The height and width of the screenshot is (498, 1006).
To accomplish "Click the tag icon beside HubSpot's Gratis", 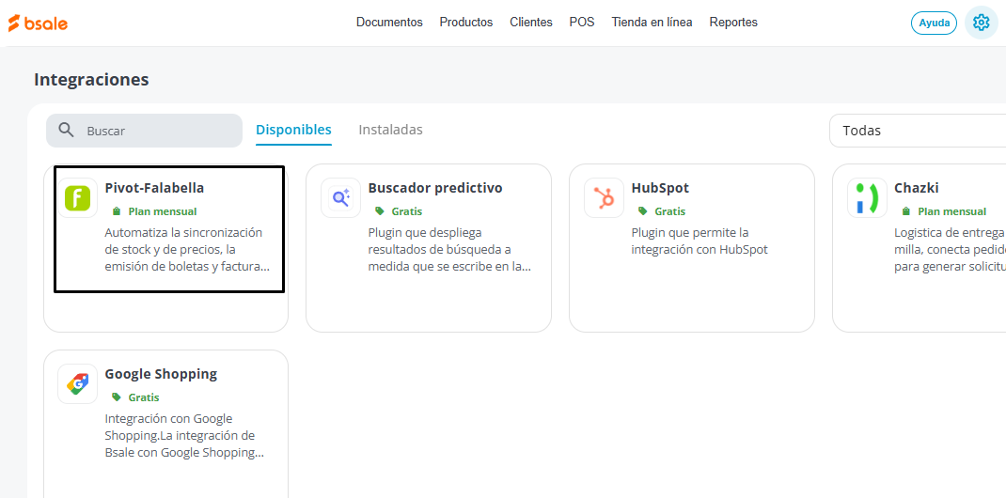I will tap(642, 210).
